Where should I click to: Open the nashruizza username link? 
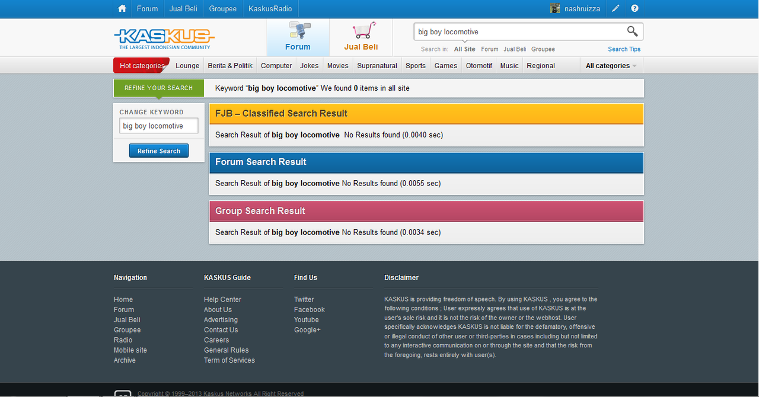pyautogui.click(x=582, y=9)
